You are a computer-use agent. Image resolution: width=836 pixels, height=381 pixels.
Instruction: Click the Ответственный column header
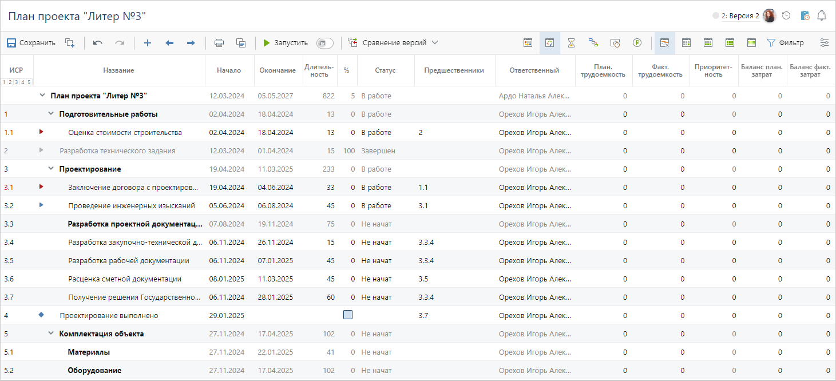[x=534, y=70]
